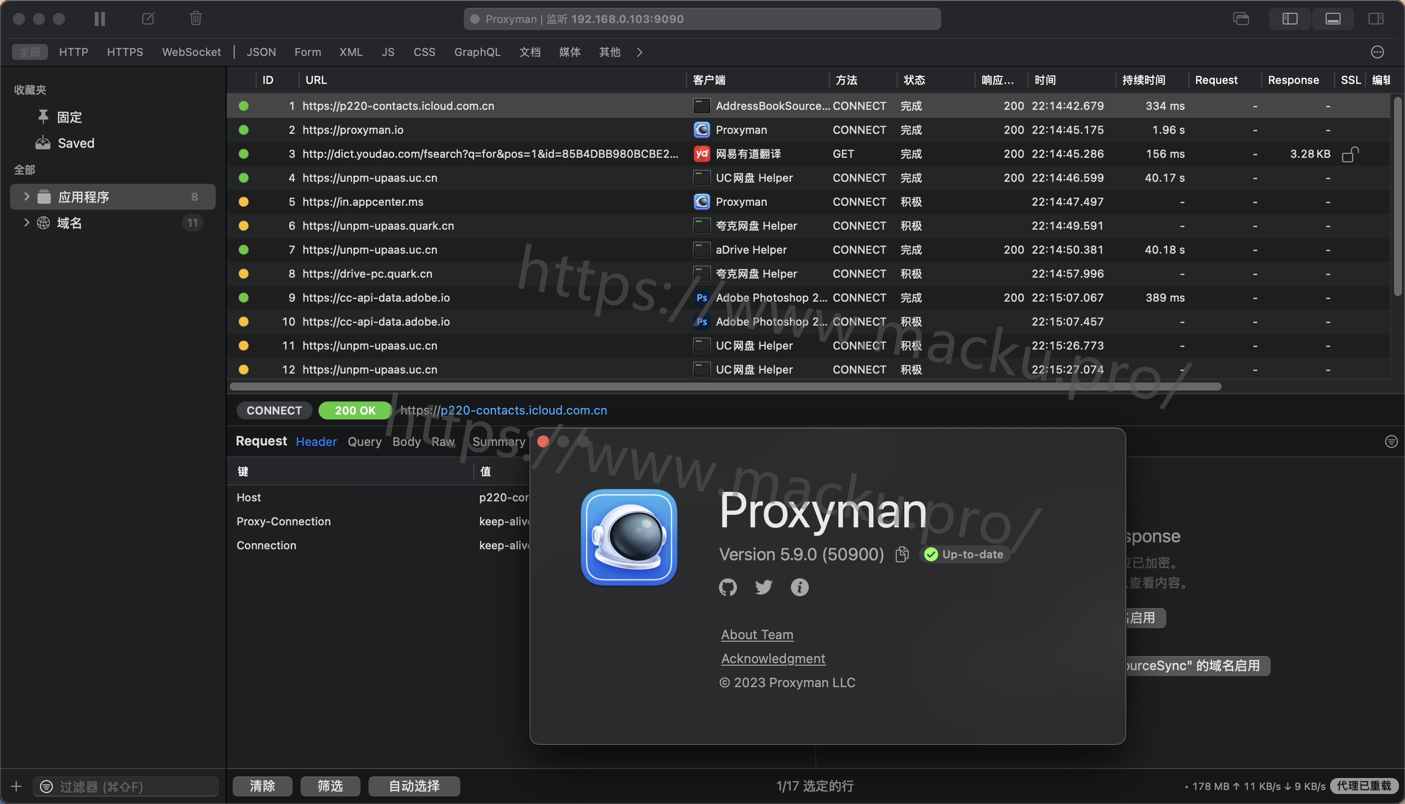Switch to the Request Query tab
This screenshot has width=1405, height=804.
(364, 441)
